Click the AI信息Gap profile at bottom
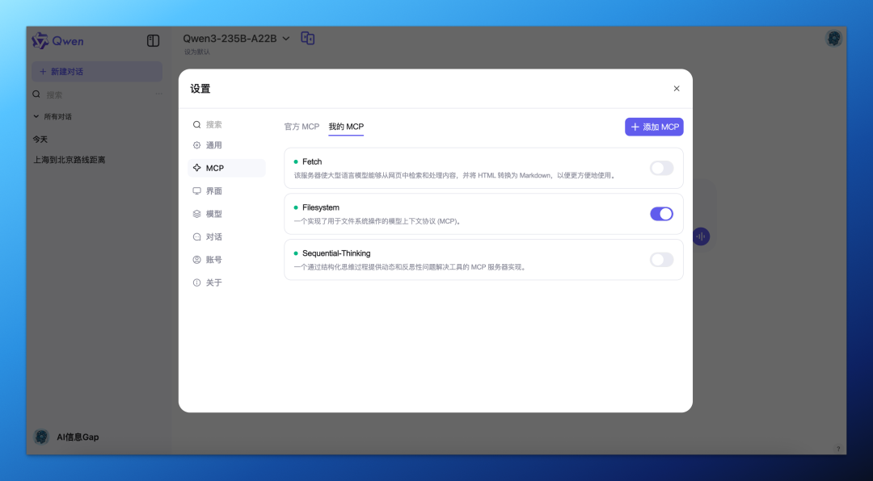The width and height of the screenshot is (873, 481). (66, 437)
